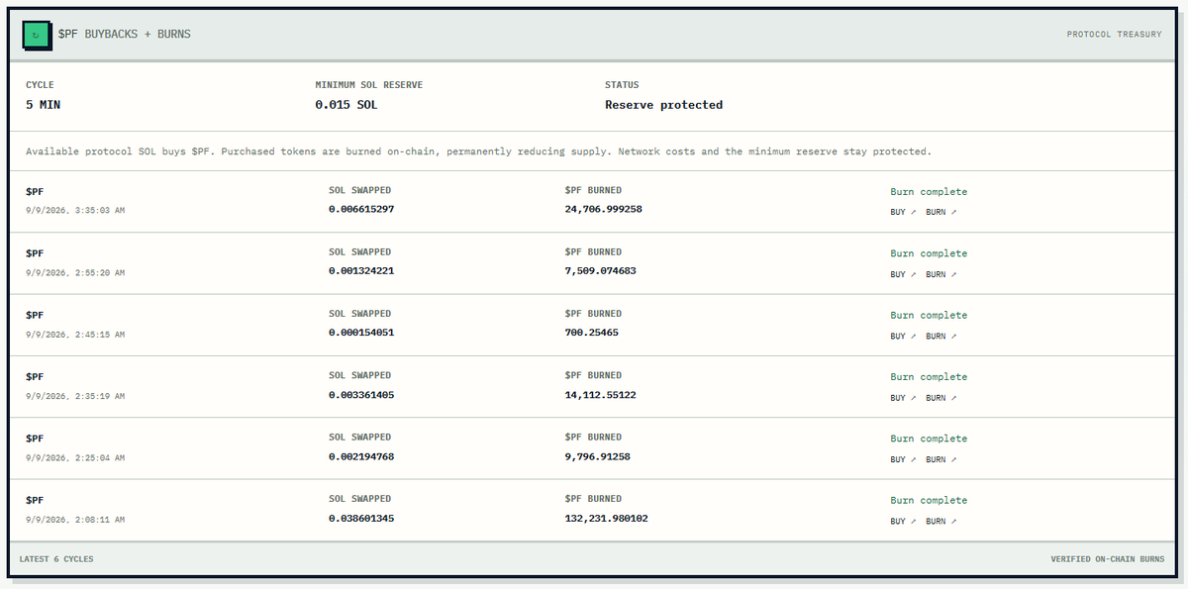Select SOL swapped value 0.006615297
The image size is (1188, 589).
361,209
